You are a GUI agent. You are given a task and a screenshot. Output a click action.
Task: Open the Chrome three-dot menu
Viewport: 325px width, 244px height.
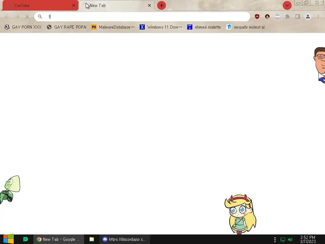point(318,17)
